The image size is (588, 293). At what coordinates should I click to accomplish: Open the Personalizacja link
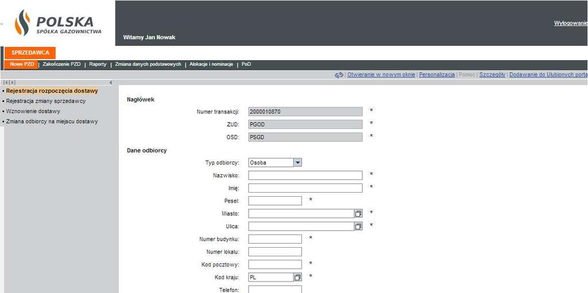[x=437, y=75]
